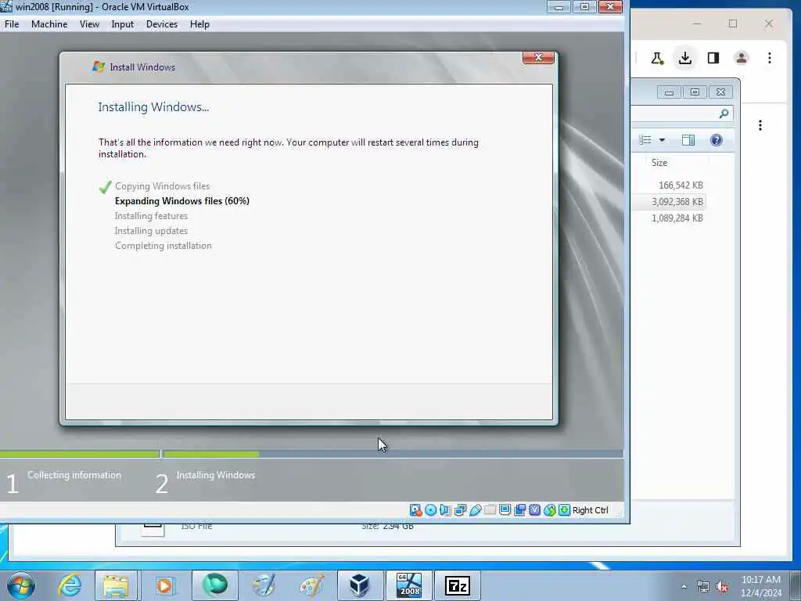The image size is (801, 601).
Task: Click the mouse integration status icon
Action: point(549,510)
